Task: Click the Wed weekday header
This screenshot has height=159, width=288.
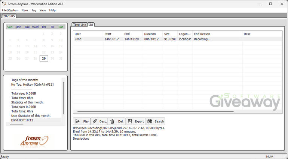Action: 35,27
